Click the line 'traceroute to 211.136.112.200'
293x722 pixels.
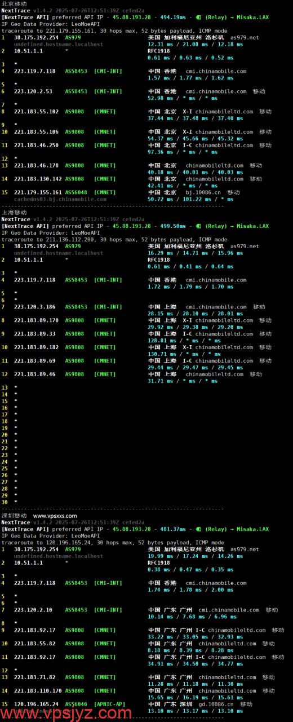114,240
